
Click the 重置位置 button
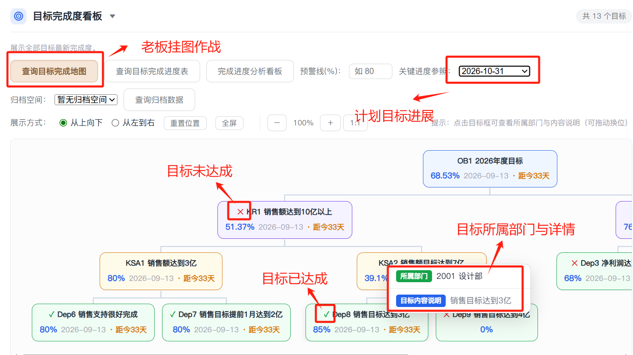click(185, 123)
